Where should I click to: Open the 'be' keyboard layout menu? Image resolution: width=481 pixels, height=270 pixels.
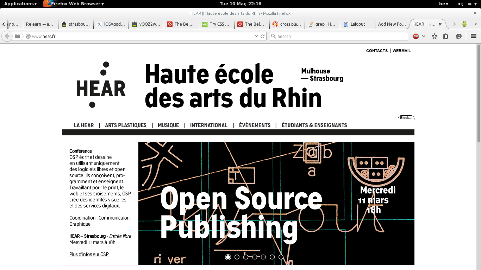point(444,4)
